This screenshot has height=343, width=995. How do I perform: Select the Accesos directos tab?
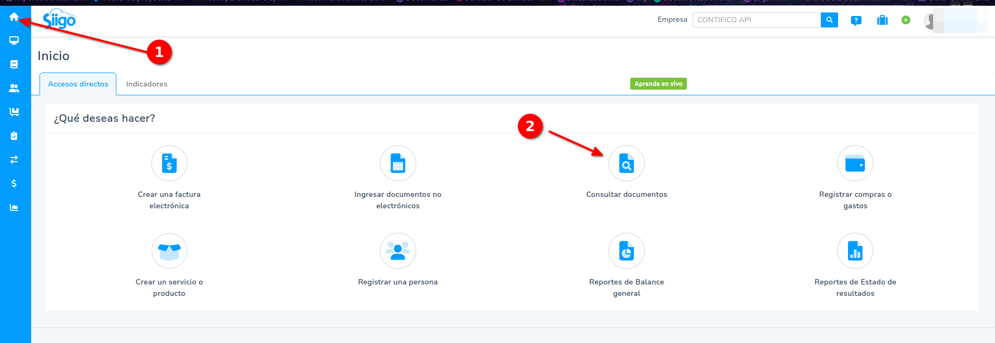[x=78, y=84]
